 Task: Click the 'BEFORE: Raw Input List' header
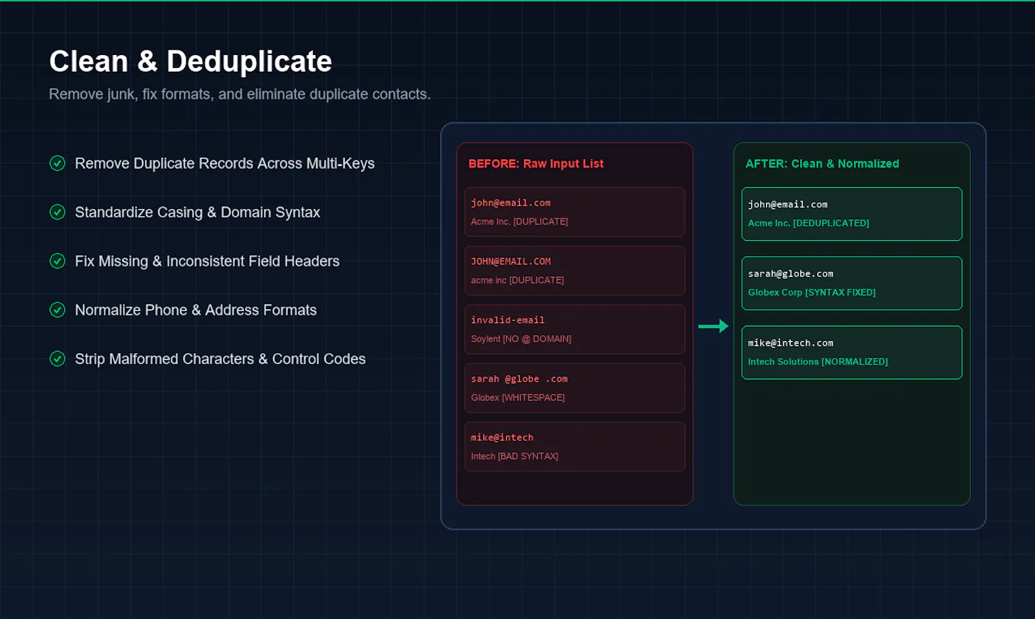[536, 164]
